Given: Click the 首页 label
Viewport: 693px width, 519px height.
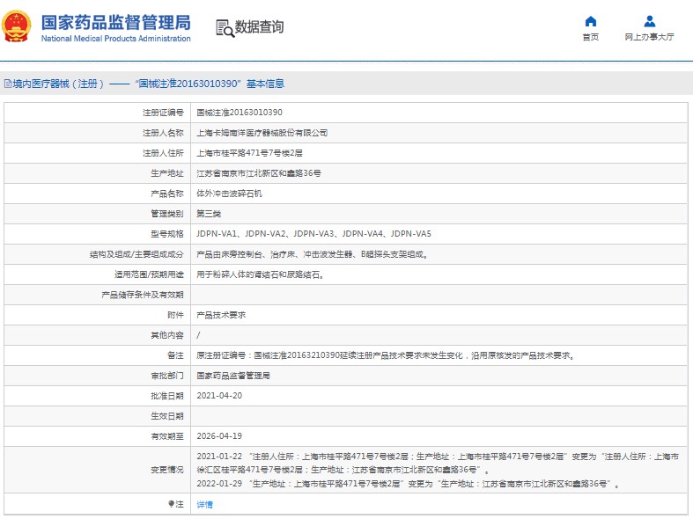Looking at the screenshot, I should click(x=591, y=37).
